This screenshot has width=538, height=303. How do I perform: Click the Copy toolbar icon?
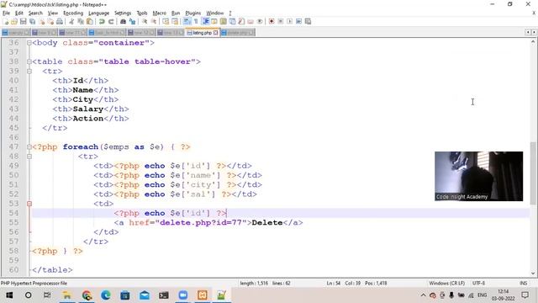tap(81, 21)
